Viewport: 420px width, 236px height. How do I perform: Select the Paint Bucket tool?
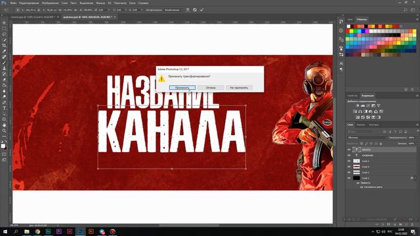(x=4, y=85)
